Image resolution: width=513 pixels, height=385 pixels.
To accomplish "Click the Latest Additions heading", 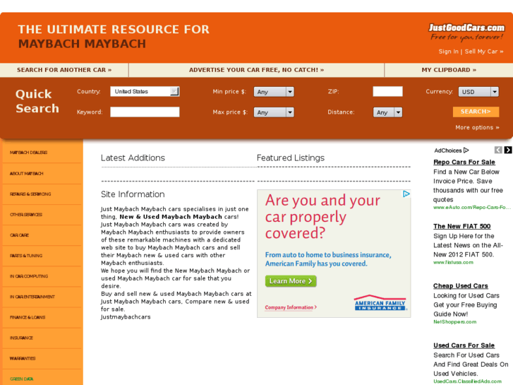I will [x=133, y=158].
